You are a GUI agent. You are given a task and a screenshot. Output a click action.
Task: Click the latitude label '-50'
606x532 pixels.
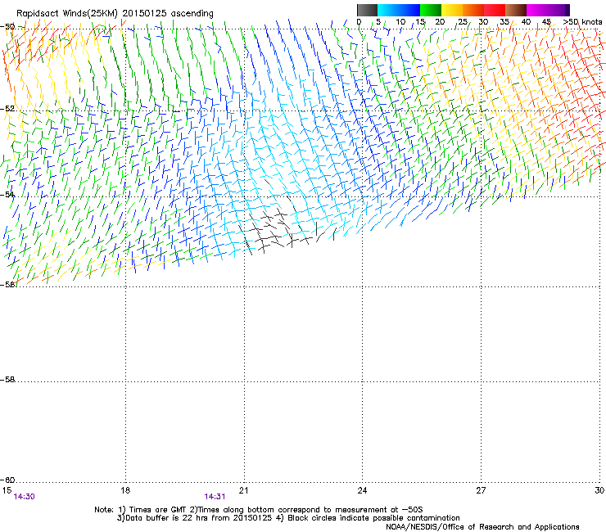(7, 27)
